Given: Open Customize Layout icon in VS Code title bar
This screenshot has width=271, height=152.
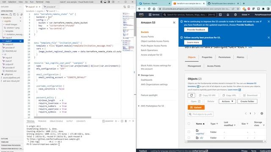Looking at the screenshot, I should tap(113, 2).
